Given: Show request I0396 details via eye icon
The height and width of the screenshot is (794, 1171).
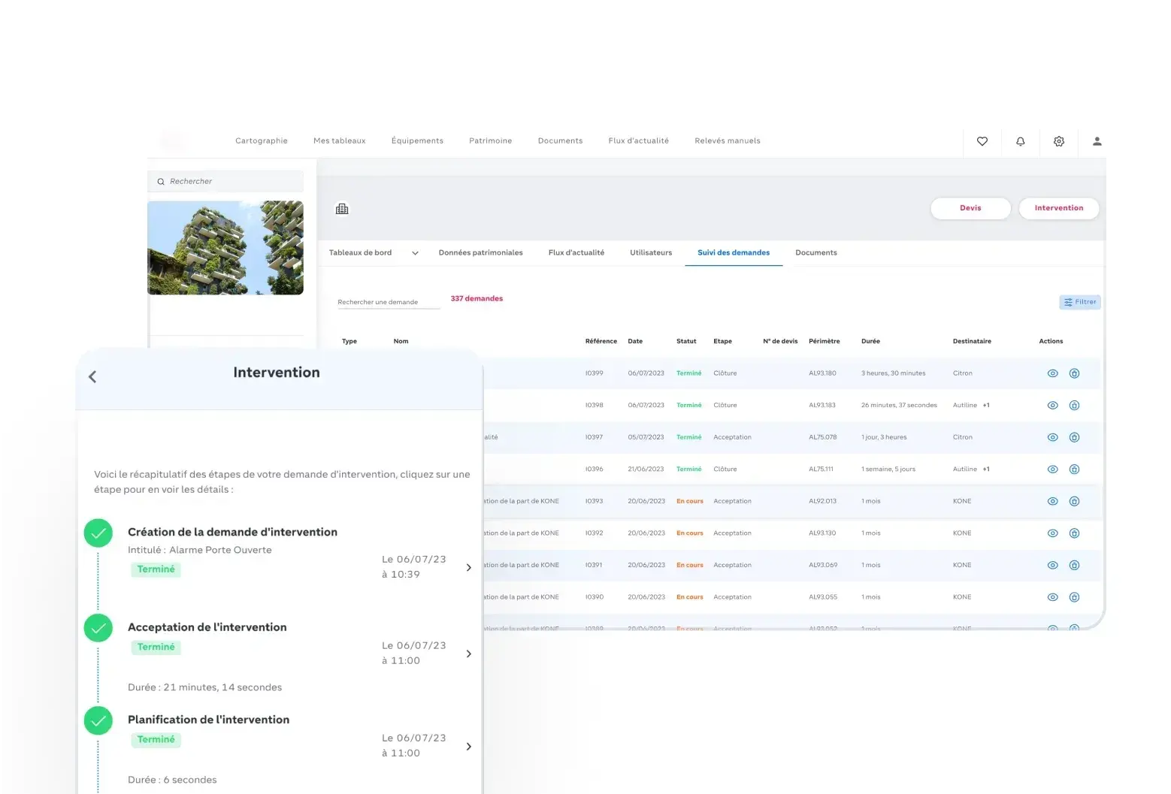Looking at the screenshot, I should point(1052,469).
